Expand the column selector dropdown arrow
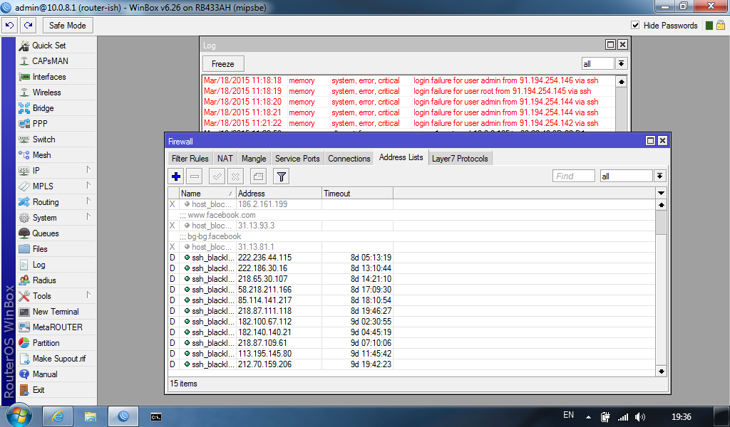The image size is (730, 427). [x=661, y=194]
